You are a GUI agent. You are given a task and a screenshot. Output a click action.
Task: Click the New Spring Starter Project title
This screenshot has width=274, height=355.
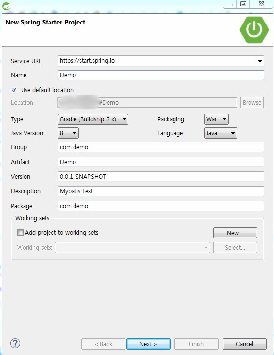pyautogui.click(x=45, y=22)
